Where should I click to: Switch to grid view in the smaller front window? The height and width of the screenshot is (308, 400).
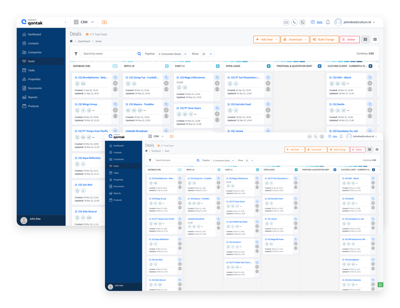pyautogui.click(x=370, y=149)
